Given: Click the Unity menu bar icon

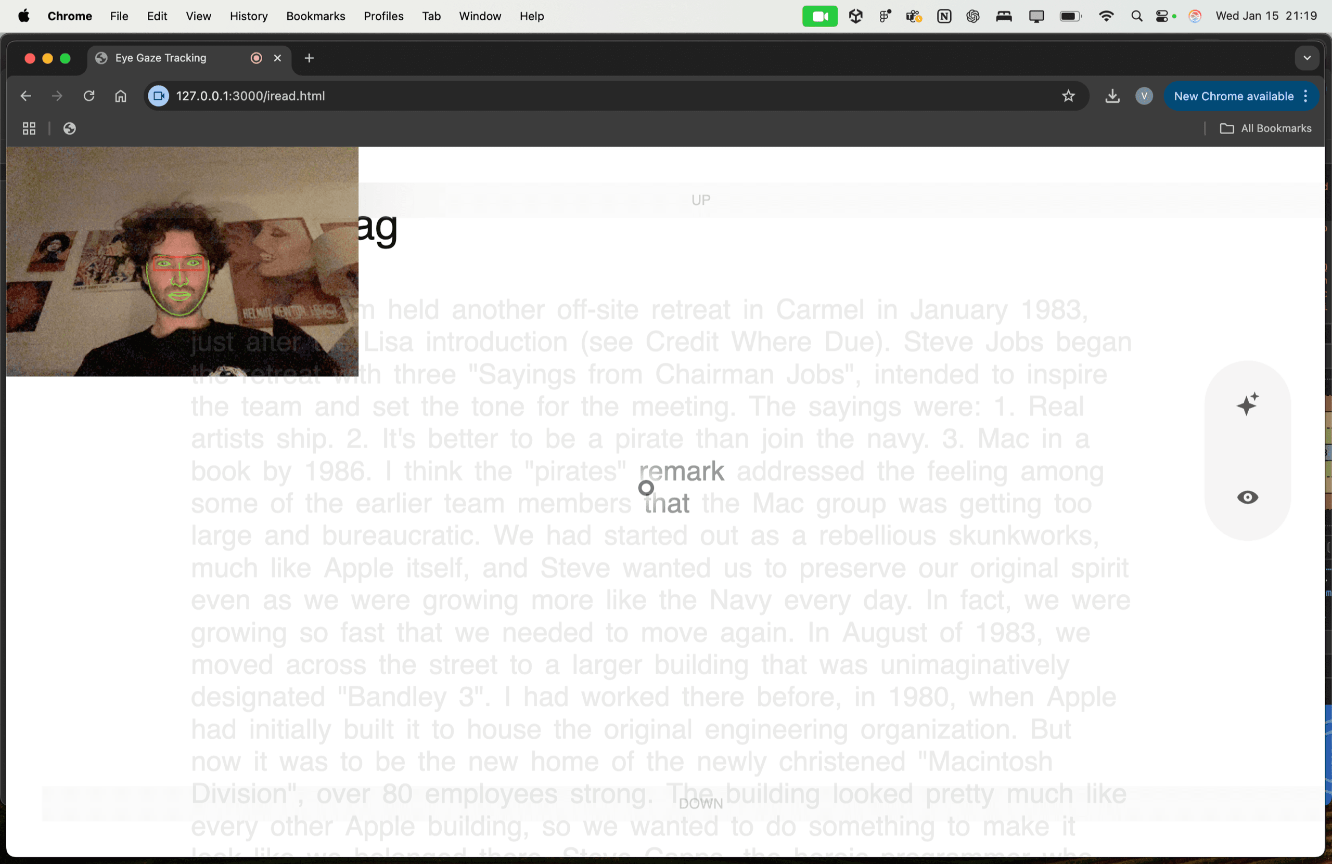Looking at the screenshot, I should pyautogui.click(x=856, y=16).
